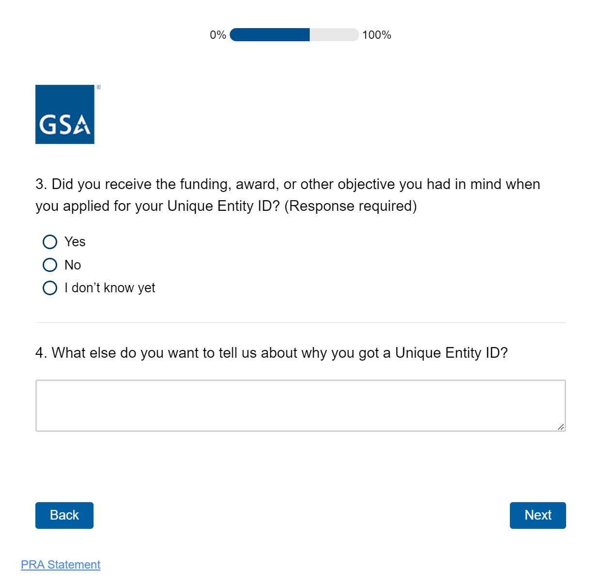The width and height of the screenshot is (601, 586).
Task: Click the 100% progress label
Action: 377,35
